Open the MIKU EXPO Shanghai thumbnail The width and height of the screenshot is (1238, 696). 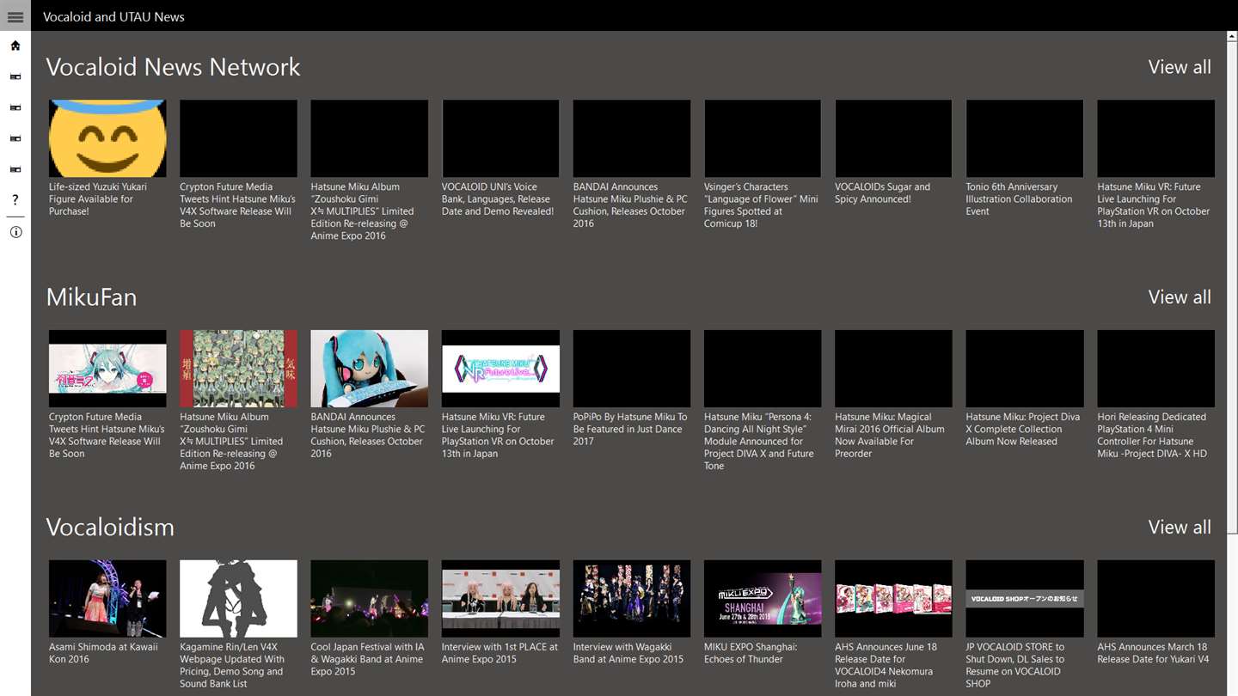coord(763,599)
